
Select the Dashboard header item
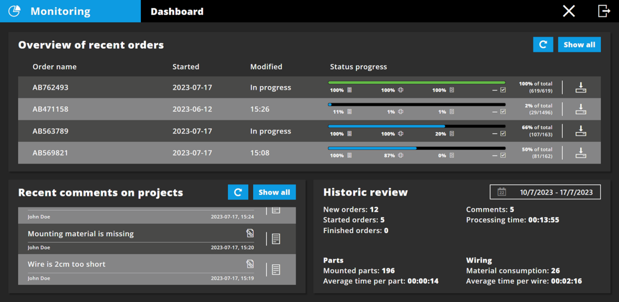(x=177, y=11)
